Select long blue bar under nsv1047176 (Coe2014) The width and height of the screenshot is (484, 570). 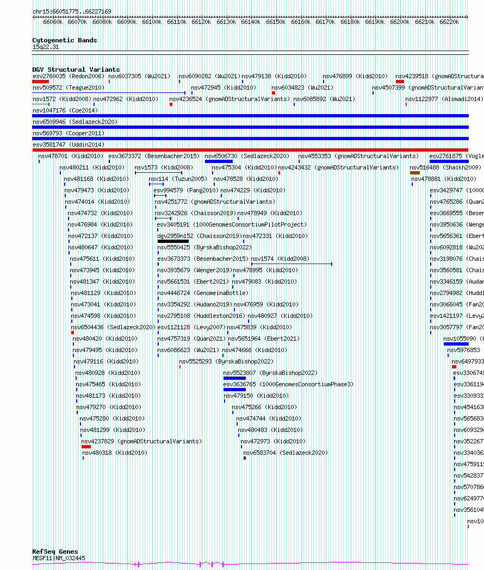click(x=250, y=116)
